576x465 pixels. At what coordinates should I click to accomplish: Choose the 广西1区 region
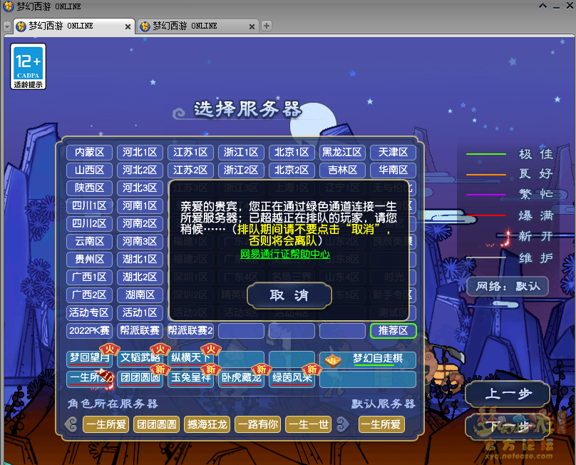[x=89, y=277]
